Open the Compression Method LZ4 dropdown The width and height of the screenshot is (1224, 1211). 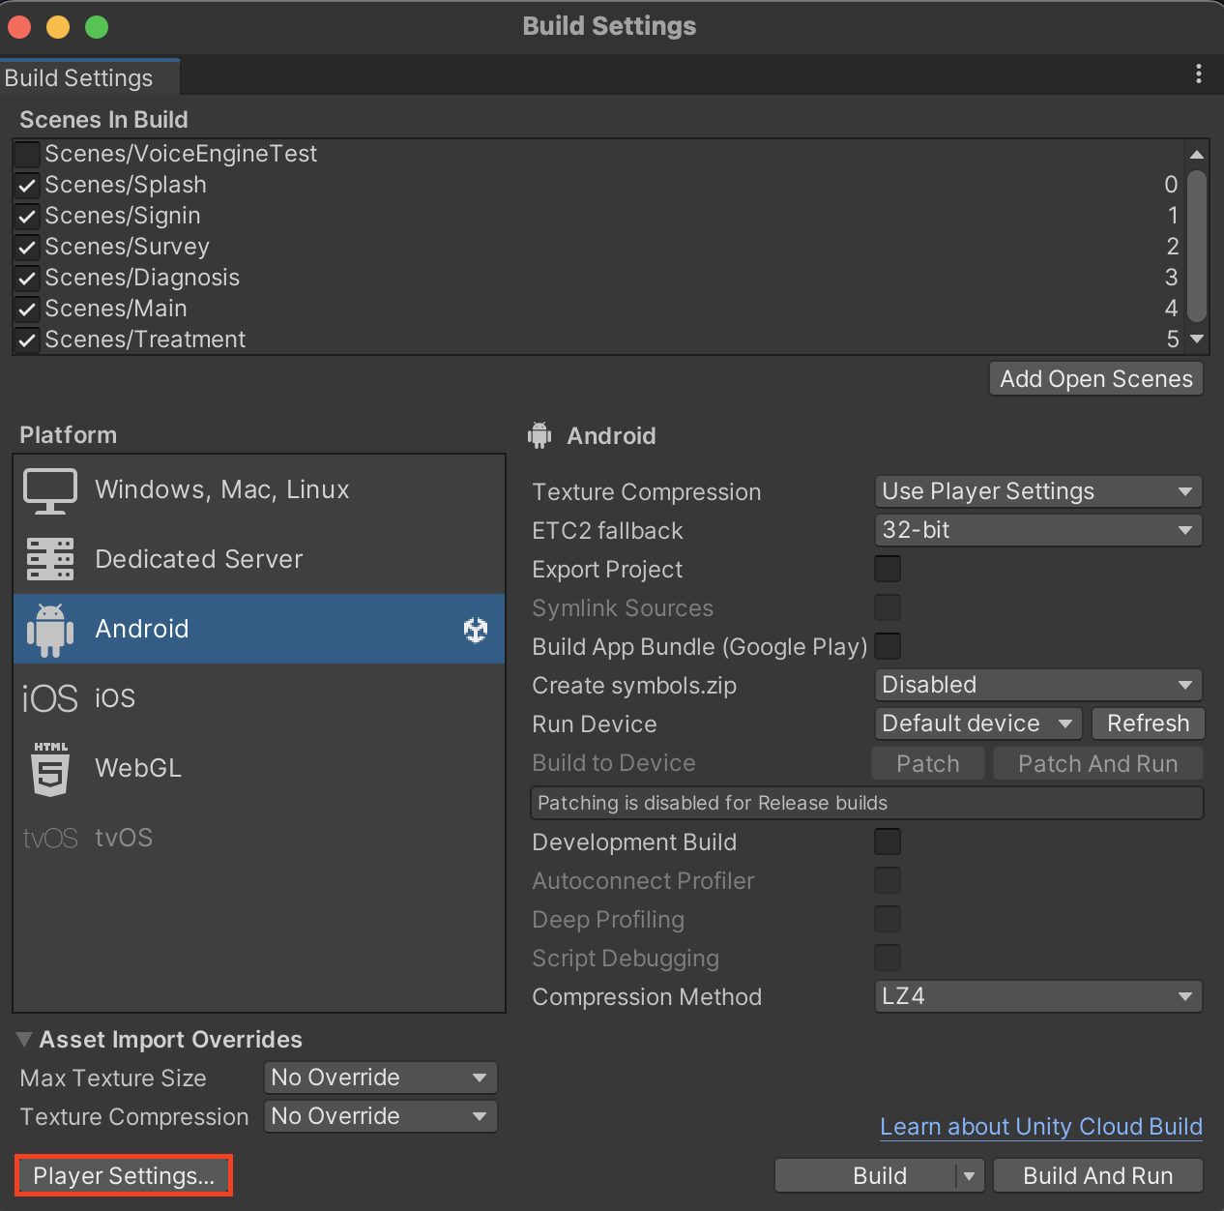tap(1038, 996)
